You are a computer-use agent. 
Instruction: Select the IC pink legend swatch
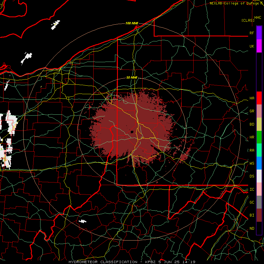pyautogui.click(x=259, y=189)
